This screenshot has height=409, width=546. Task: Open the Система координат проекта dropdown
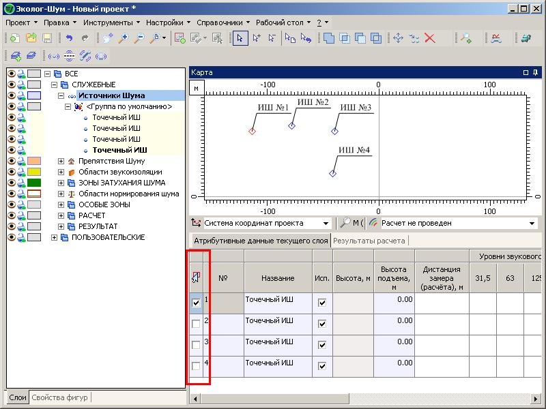326,223
